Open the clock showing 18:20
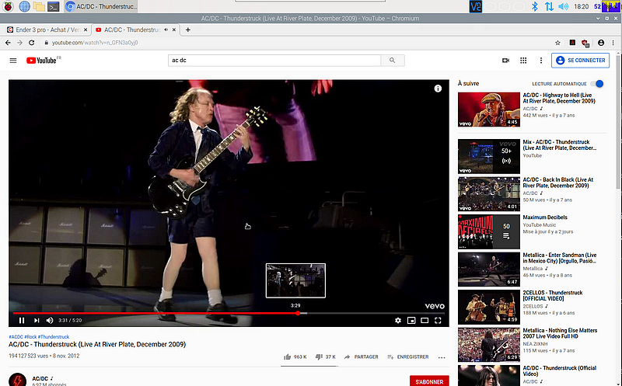The image size is (622, 386). pos(581,6)
